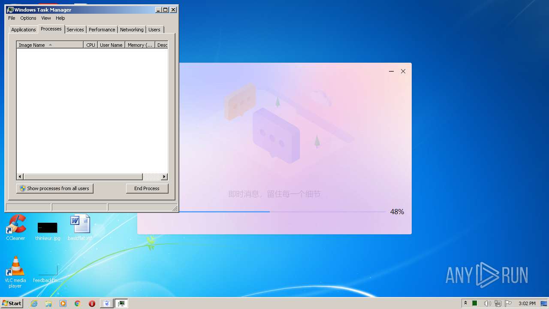The height and width of the screenshot is (309, 549).
Task: Launch Internet Explorer from the taskbar
Action: point(34,303)
